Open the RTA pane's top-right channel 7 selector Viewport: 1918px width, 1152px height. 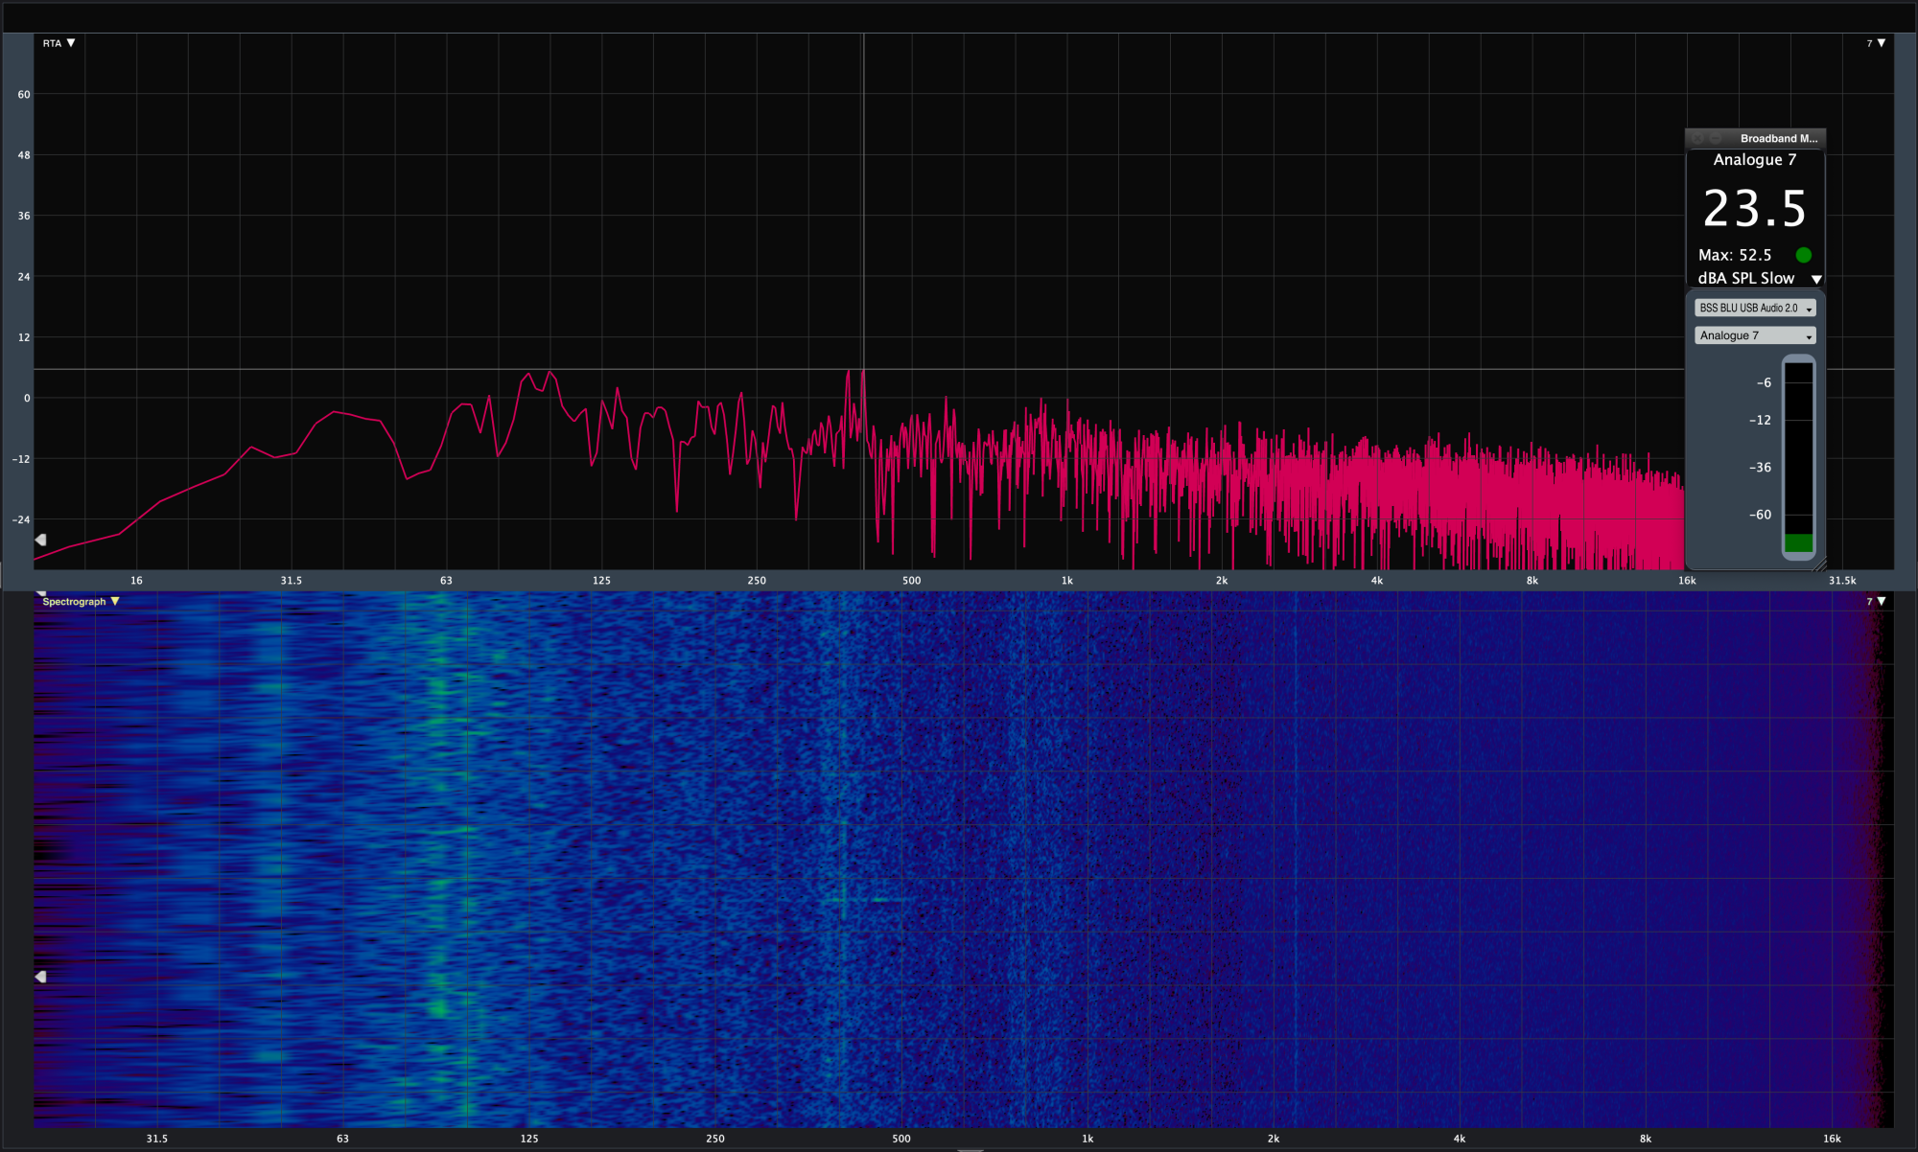(x=1881, y=43)
